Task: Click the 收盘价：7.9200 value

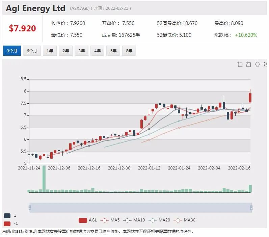Action: (x=68, y=23)
